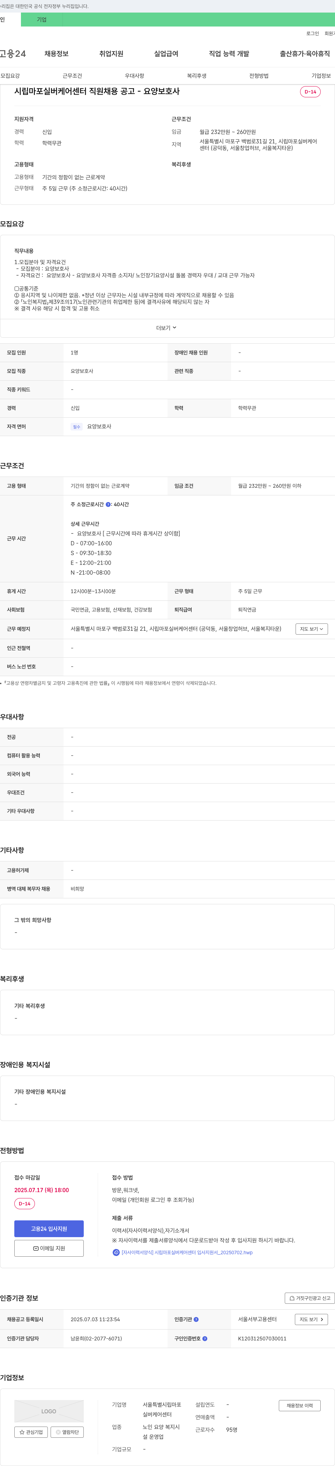This screenshot has width=335, height=1466.
Task: Click the 접수 방법 text 방문,워크넷,
Action: [126, 1190]
